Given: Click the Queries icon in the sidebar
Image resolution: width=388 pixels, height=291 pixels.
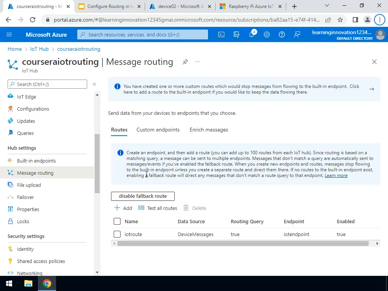Looking at the screenshot, I should coord(10,133).
